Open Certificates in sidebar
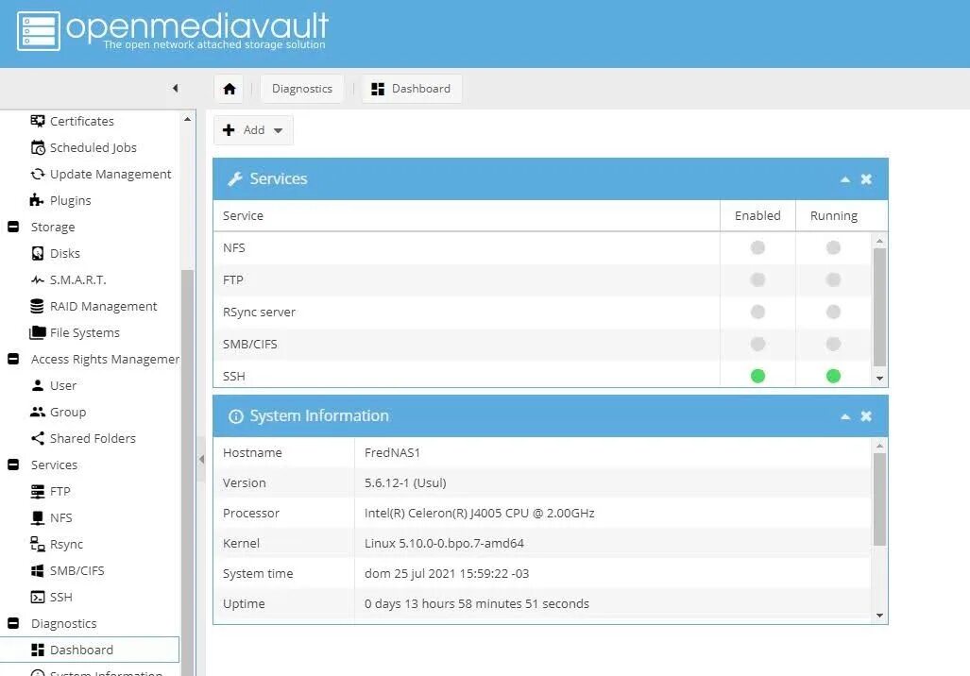 81,121
